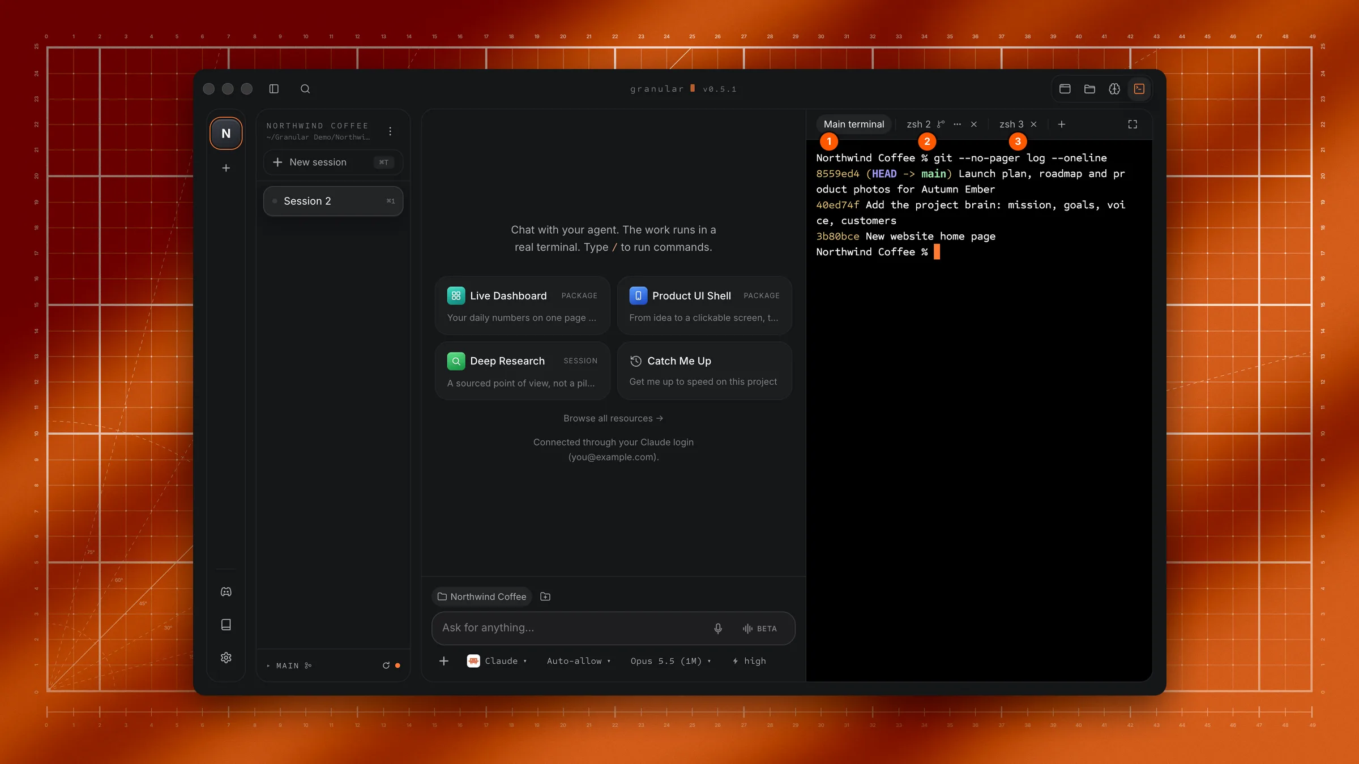Expand the terminal to fullscreen

tap(1132, 125)
